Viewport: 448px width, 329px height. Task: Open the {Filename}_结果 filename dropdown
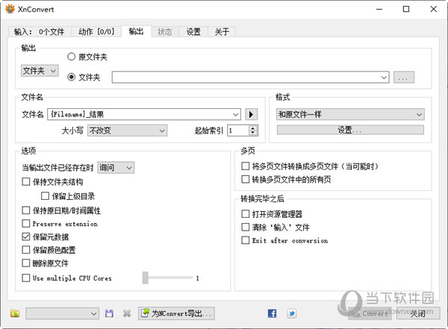pyautogui.click(x=235, y=115)
